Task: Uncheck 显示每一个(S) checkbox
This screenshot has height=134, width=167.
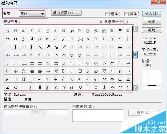Action: point(101,22)
